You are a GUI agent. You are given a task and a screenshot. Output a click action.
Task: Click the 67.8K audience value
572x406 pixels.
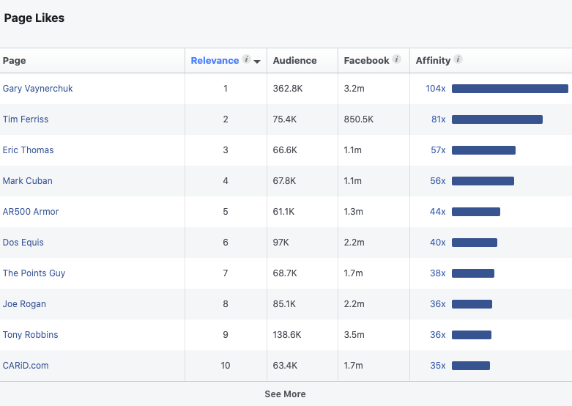[x=285, y=181]
